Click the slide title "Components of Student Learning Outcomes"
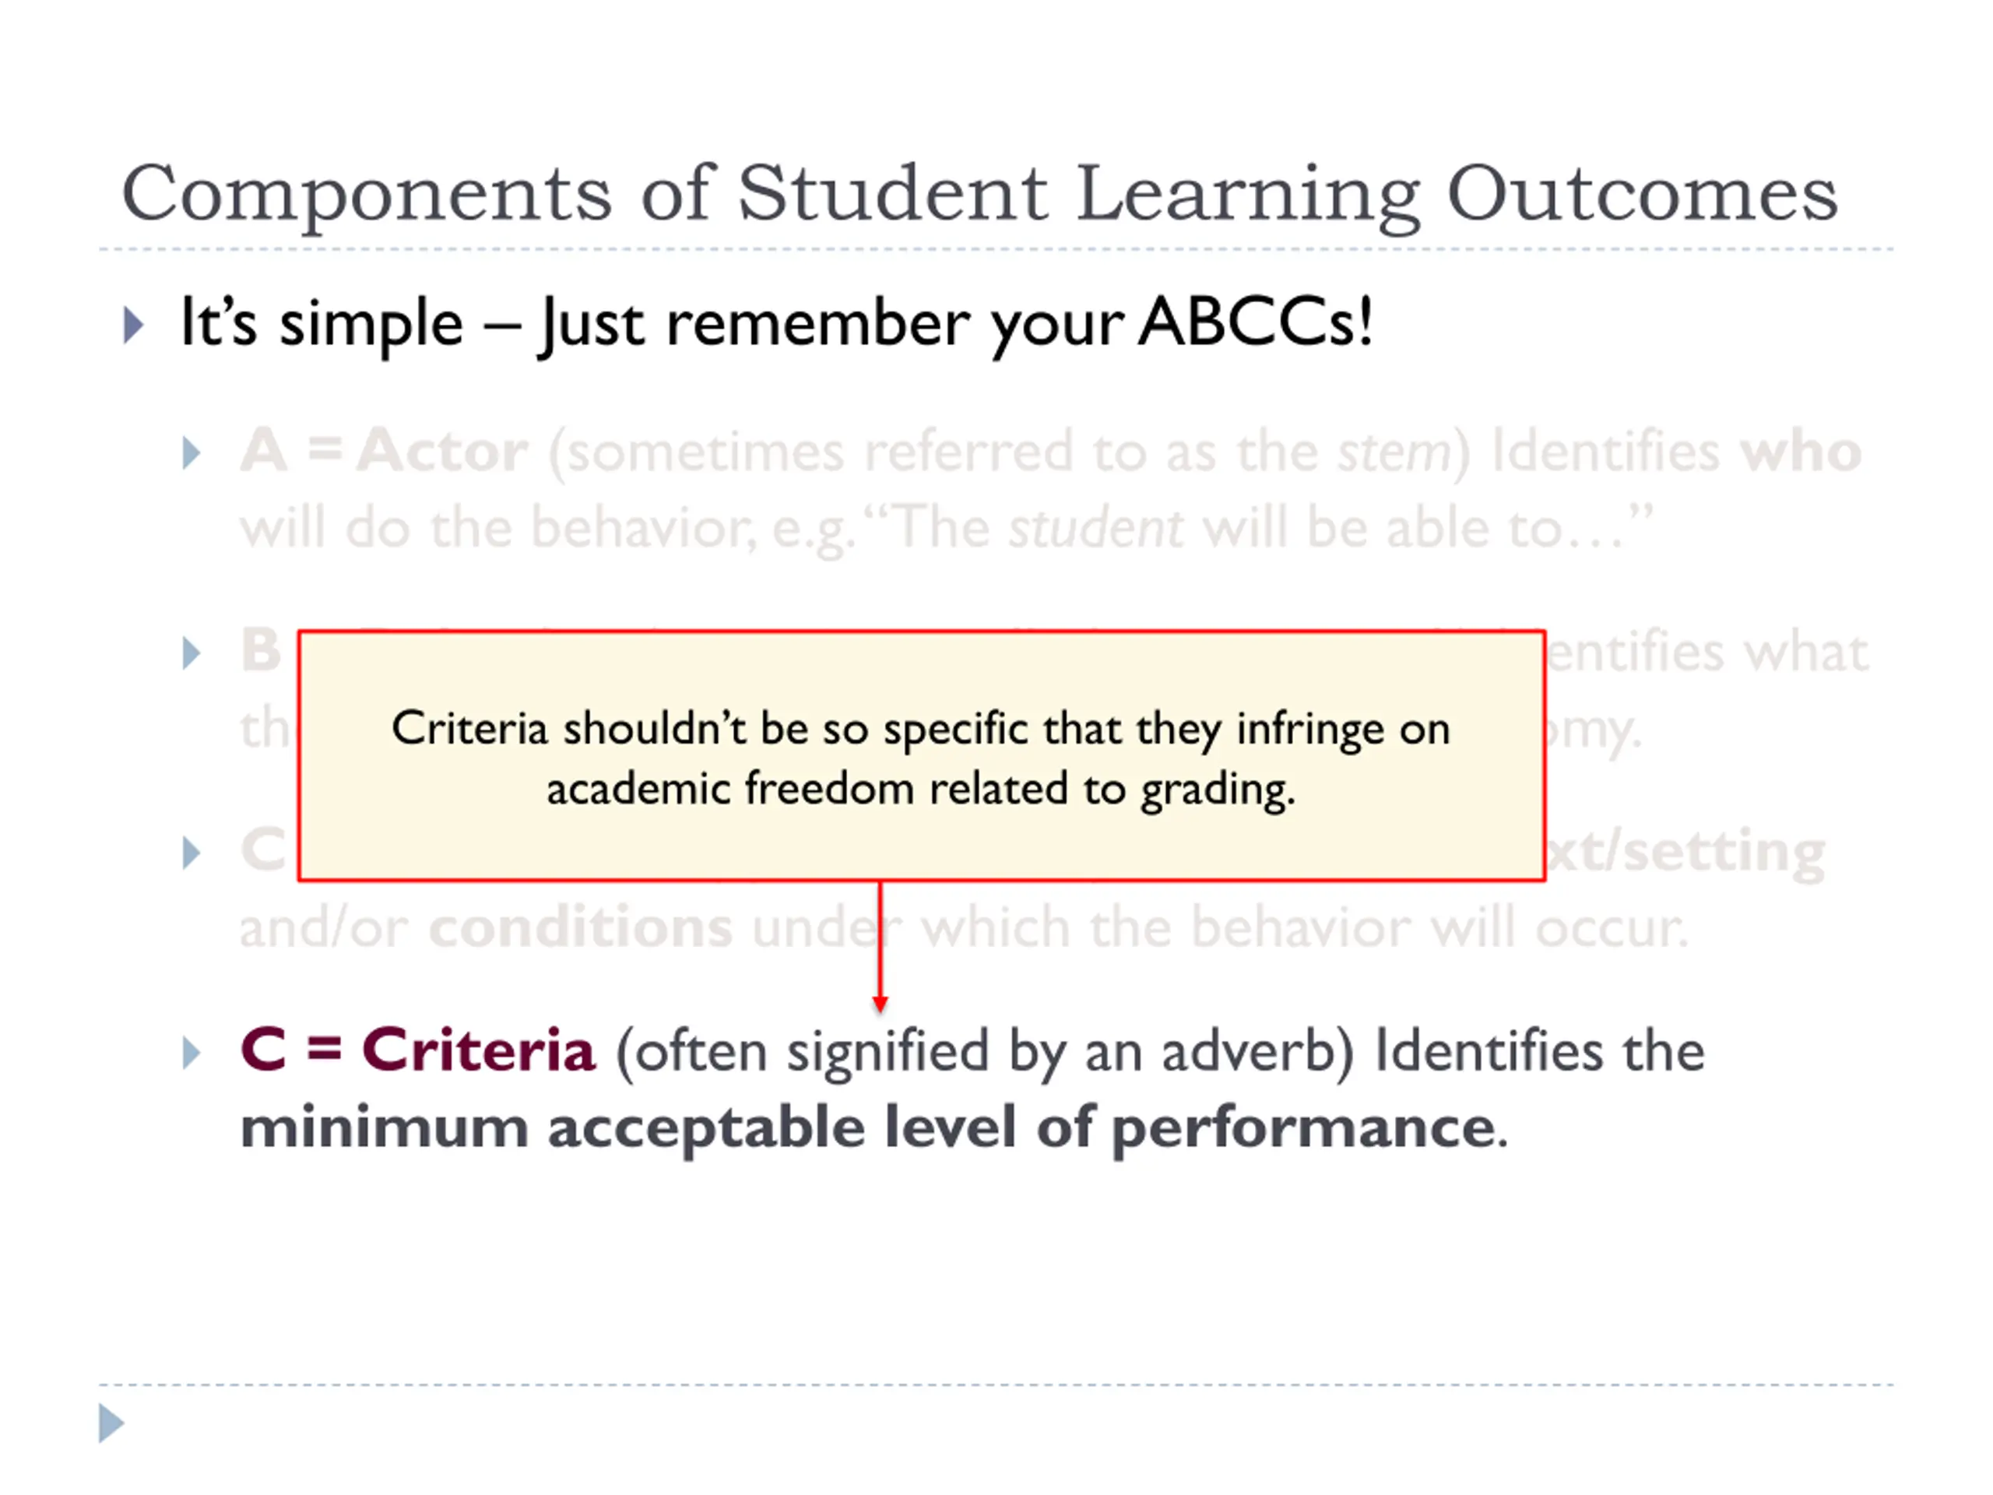 tap(979, 195)
